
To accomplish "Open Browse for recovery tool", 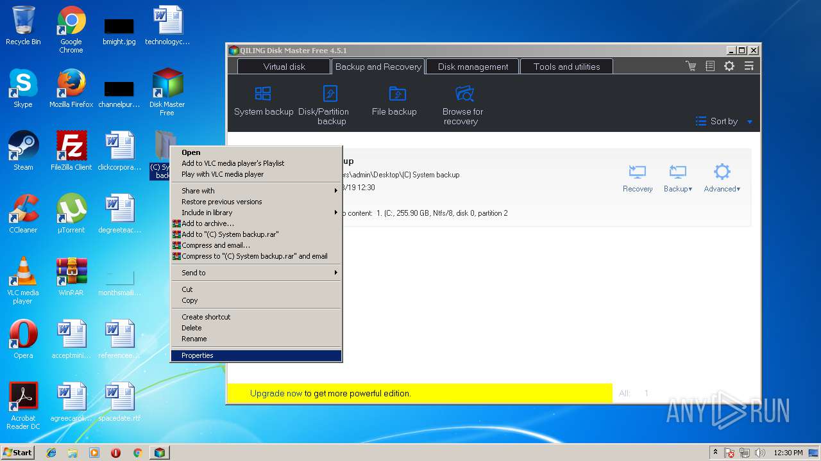I will 462,106.
